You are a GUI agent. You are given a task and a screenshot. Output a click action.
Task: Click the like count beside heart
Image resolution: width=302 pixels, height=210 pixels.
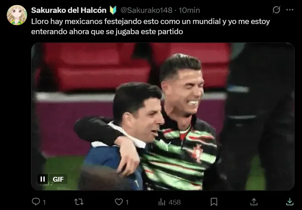[x=127, y=202]
